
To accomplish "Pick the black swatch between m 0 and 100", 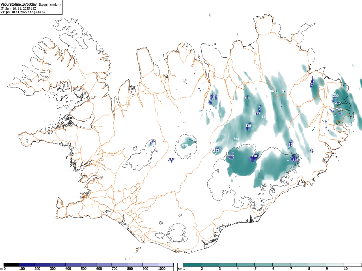I will (11, 265).
